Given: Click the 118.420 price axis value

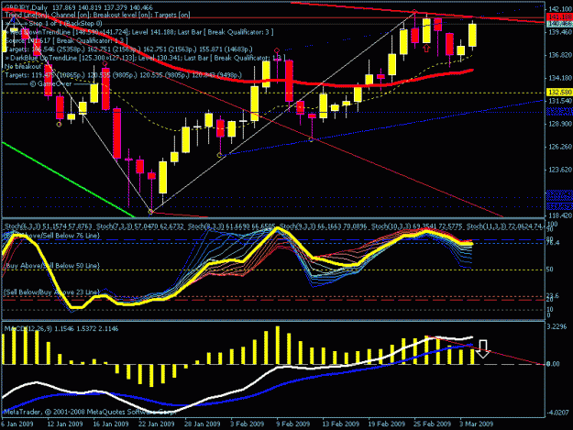Looking at the screenshot, I should click(x=560, y=215).
